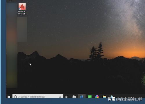The image size is (145, 104).
Task: Select the AutoCAD 2016 desktop shortcut icon
Action: 22,6
